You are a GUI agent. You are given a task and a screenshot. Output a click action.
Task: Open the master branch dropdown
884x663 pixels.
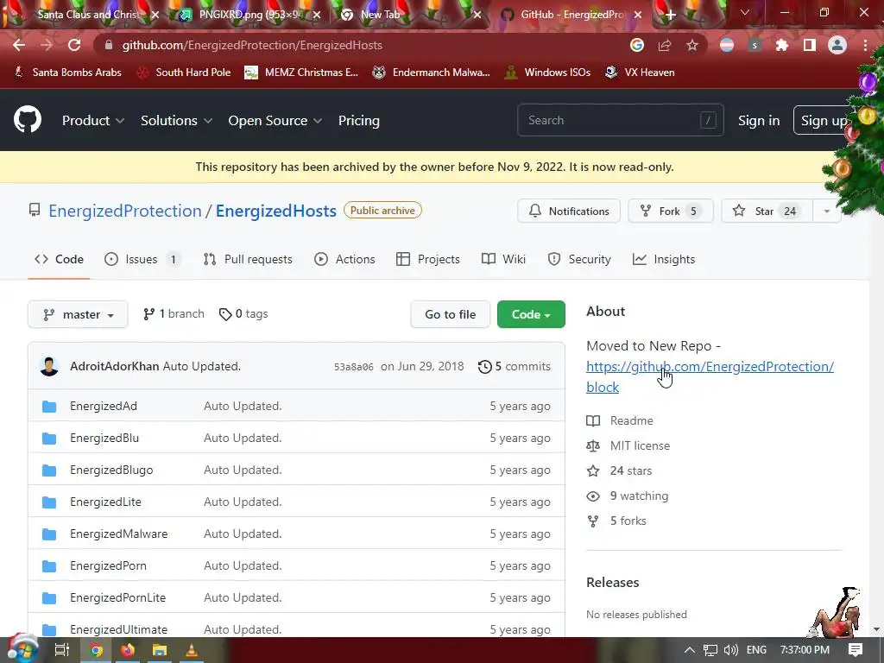pos(78,314)
